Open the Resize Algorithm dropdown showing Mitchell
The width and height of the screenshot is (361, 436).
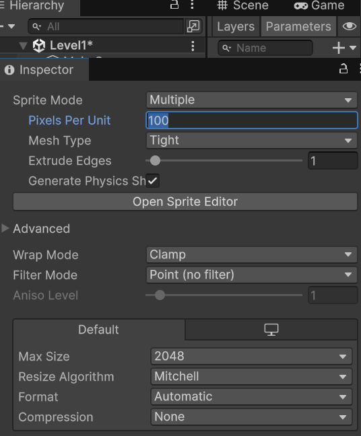click(251, 377)
